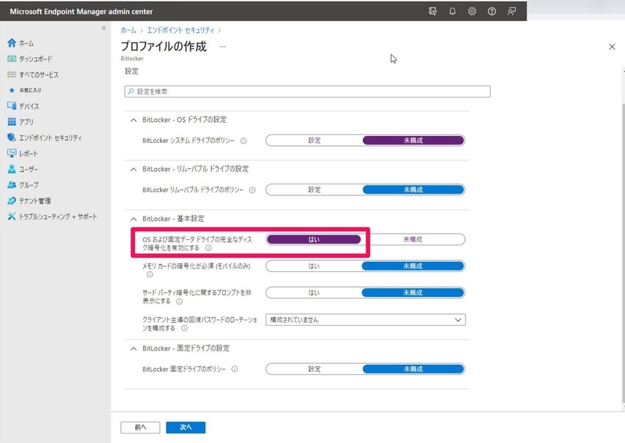625x443 pixels.
Task: Select はい for サード パーティ暗号化プロンプト非表示
Action: click(x=314, y=293)
